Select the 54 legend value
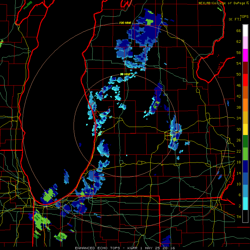This screenshot has width=250, height=250. click(x=239, y=63)
